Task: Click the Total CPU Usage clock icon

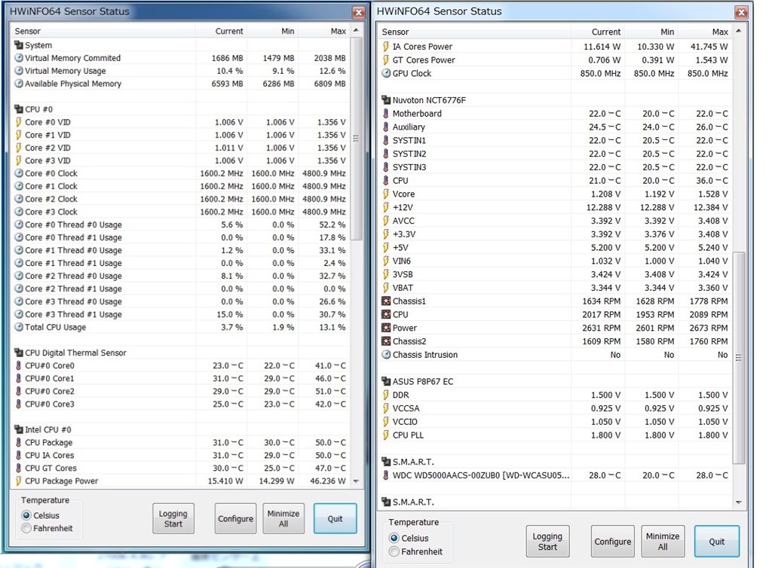Action: coord(19,328)
